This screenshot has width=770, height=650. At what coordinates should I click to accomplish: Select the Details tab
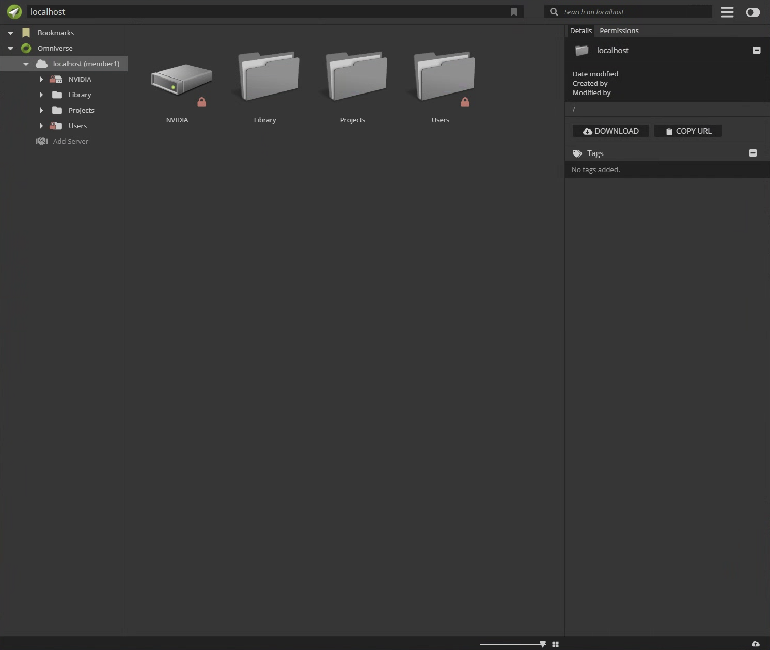(x=580, y=30)
